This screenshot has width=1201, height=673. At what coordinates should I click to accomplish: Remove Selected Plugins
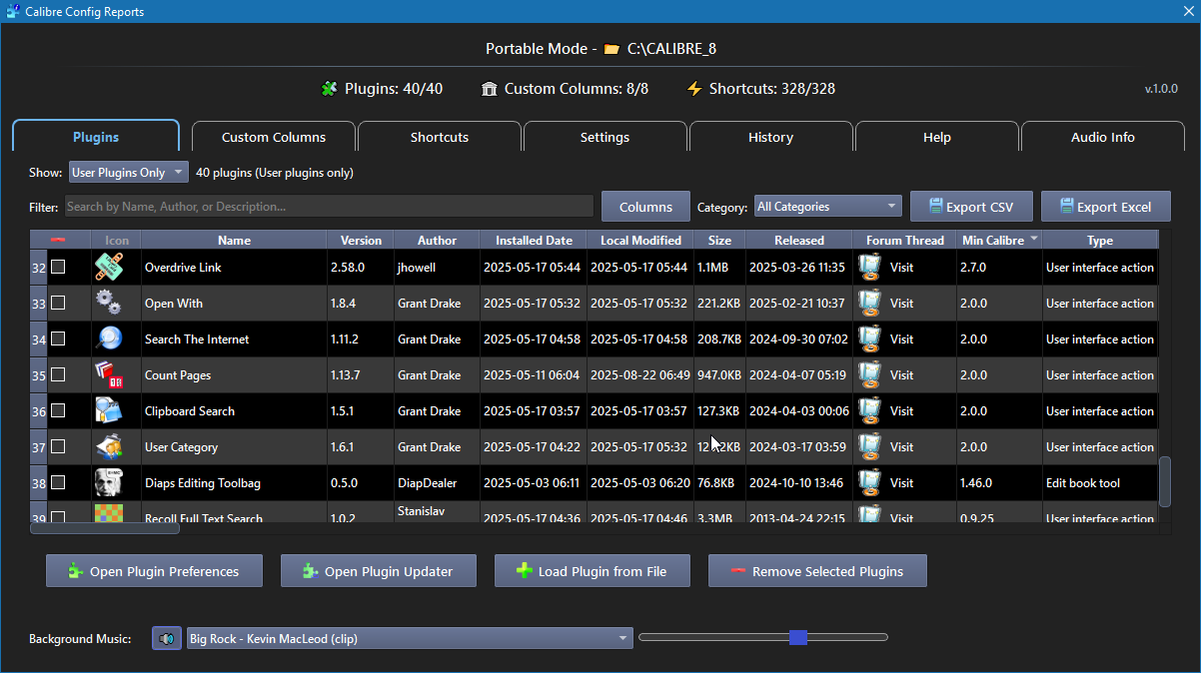pyautogui.click(x=817, y=571)
